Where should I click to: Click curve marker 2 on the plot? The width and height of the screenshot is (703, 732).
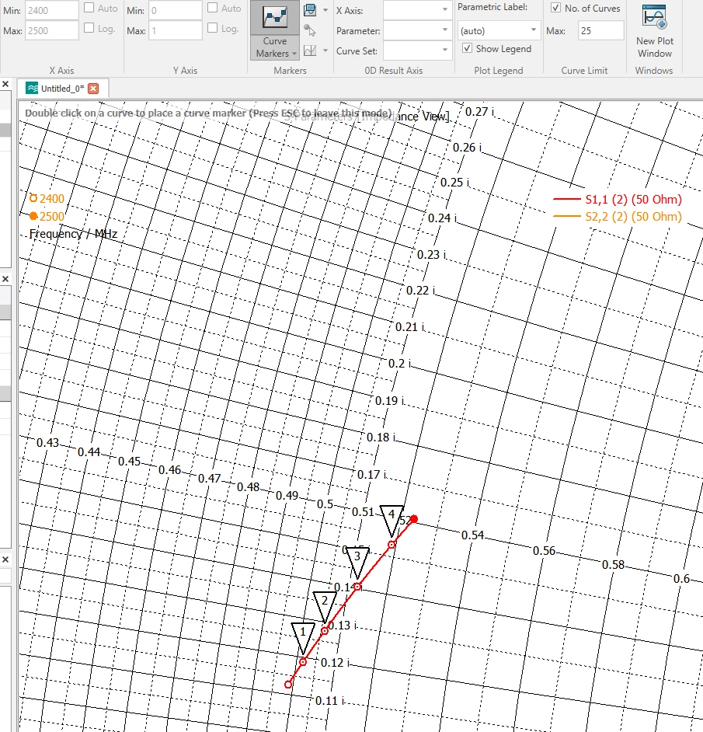tap(325, 606)
